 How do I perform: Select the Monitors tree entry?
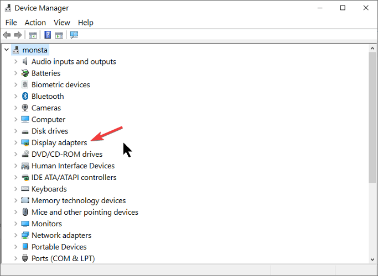point(46,224)
